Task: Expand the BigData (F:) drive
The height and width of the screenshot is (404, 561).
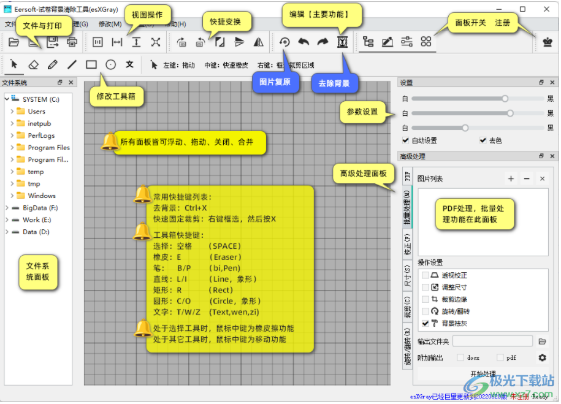Action: [x=7, y=208]
